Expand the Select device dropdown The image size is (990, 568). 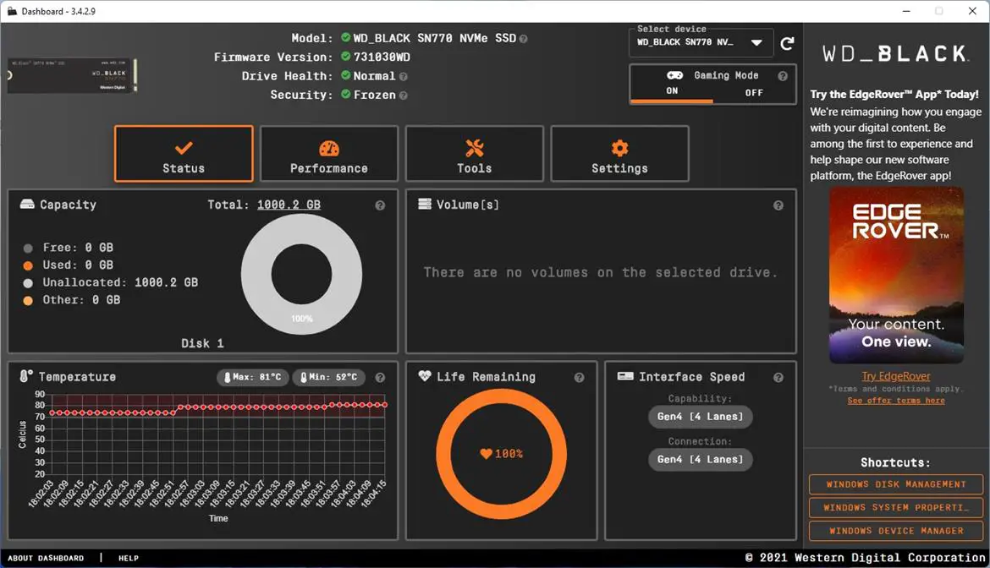tap(701, 42)
